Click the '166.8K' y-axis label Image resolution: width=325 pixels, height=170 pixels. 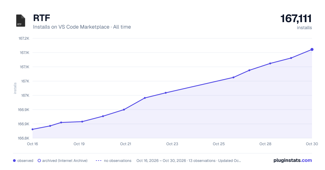tap(24, 138)
